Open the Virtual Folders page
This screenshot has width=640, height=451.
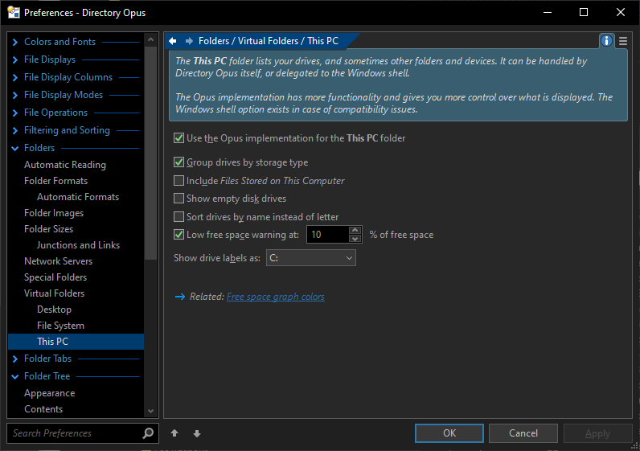pyautogui.click(x=55, y=293)
